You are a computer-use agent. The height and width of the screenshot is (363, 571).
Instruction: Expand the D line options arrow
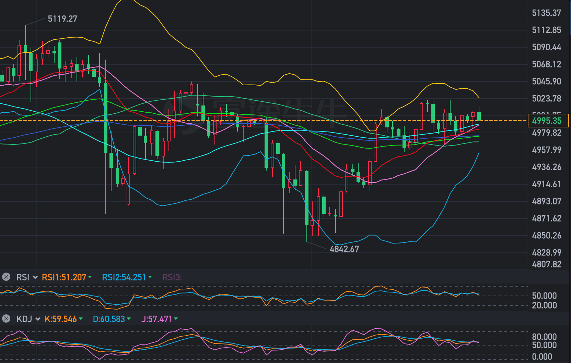click(x=129, y=319)
